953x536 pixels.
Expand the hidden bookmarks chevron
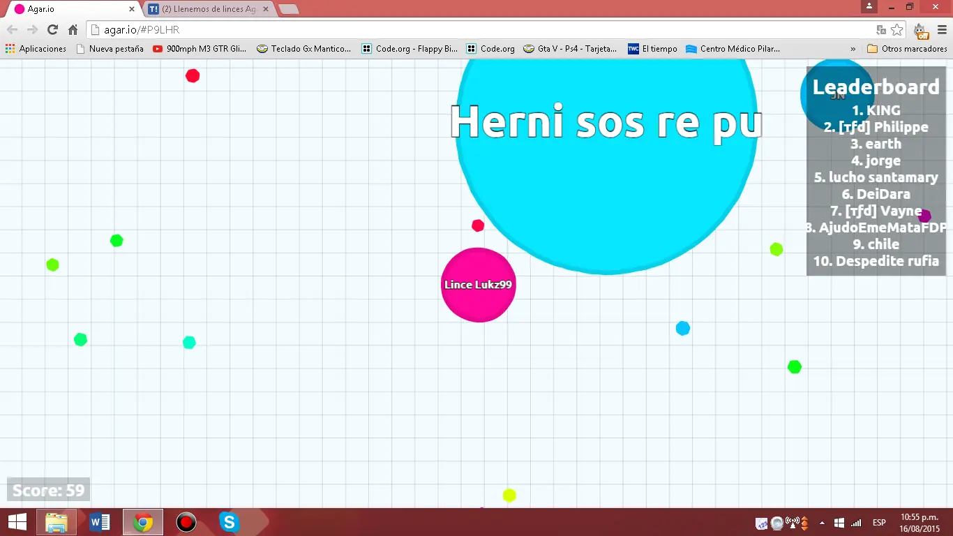click(853, 49)
